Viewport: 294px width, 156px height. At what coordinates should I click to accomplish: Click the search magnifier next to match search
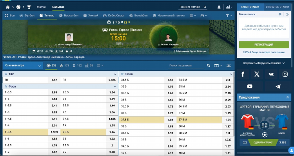click(x=205, y=7)
